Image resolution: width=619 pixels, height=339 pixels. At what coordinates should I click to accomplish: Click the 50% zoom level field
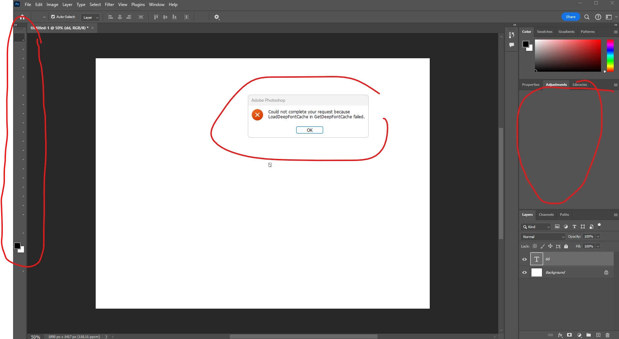tap(36, 337)
